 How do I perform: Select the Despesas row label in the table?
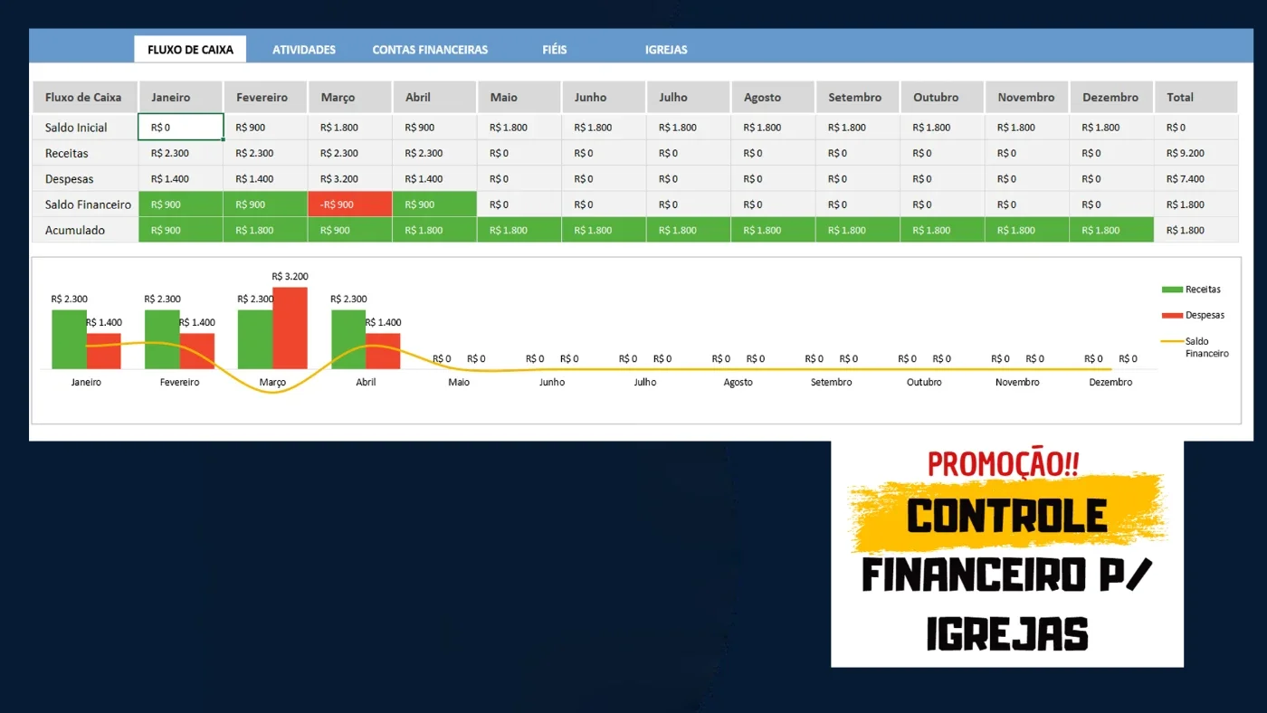pyautogui.click(x=85, y=179)
